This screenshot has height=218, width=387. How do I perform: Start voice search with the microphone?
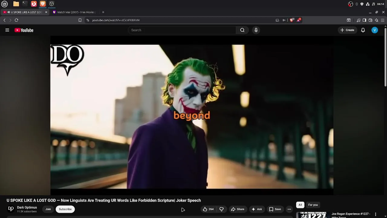pos(256,30)
